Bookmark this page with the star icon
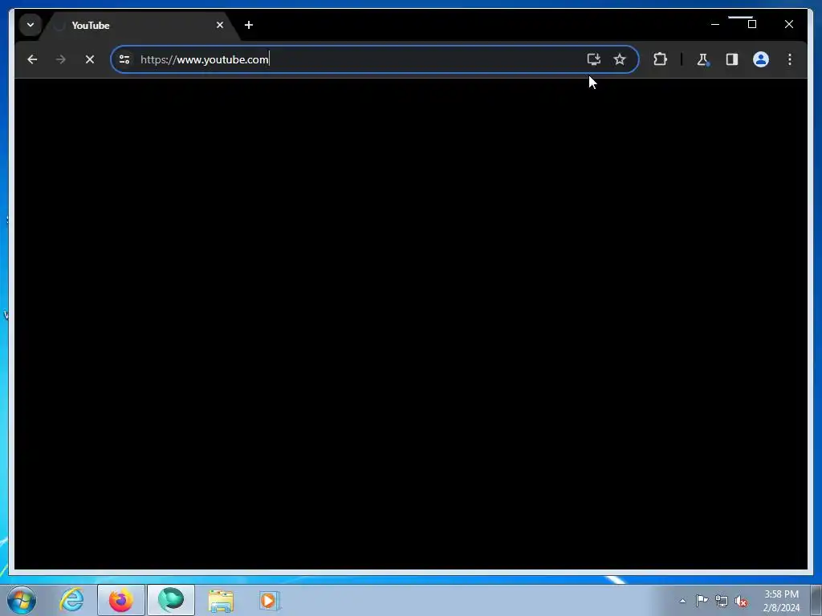This screenshot has width=822, height=616. click(620, 59)
